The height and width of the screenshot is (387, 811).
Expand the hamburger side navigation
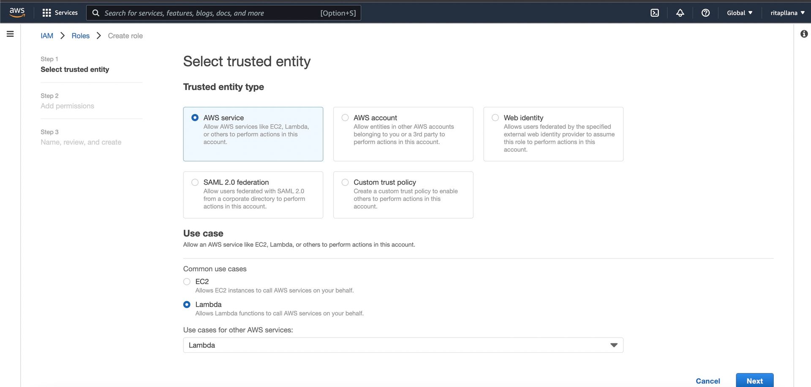click(10, 34)
